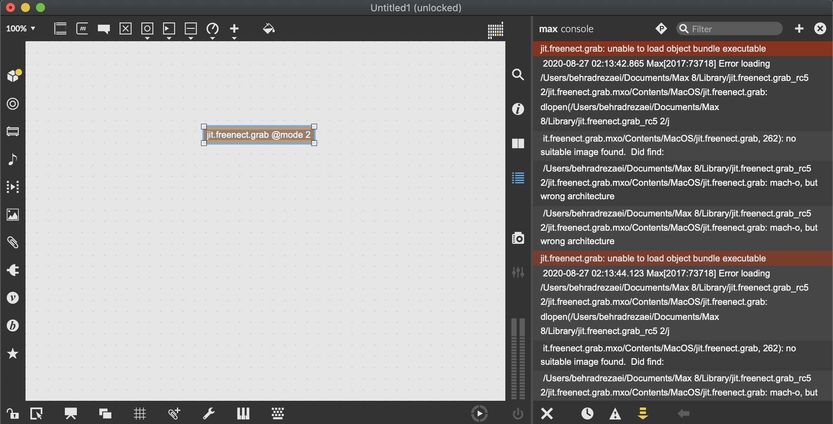Close the max console panel
The width and height of the screenshot is (833, 424).
pyautogui.click(x=820, y=28)
